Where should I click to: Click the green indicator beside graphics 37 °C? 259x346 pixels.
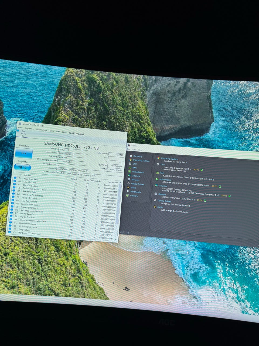230,196
